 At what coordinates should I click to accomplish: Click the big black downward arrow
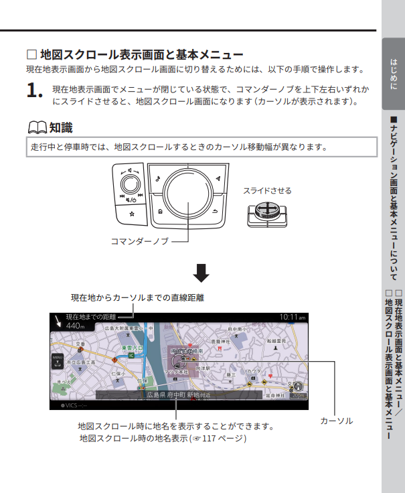(x=201, y=273)
